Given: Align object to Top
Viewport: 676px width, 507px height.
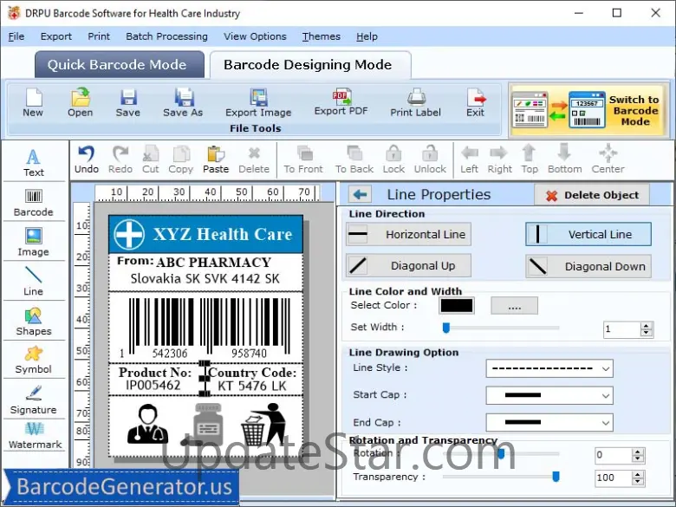Looking at the screenshot, I should click(x=530, y=159).
